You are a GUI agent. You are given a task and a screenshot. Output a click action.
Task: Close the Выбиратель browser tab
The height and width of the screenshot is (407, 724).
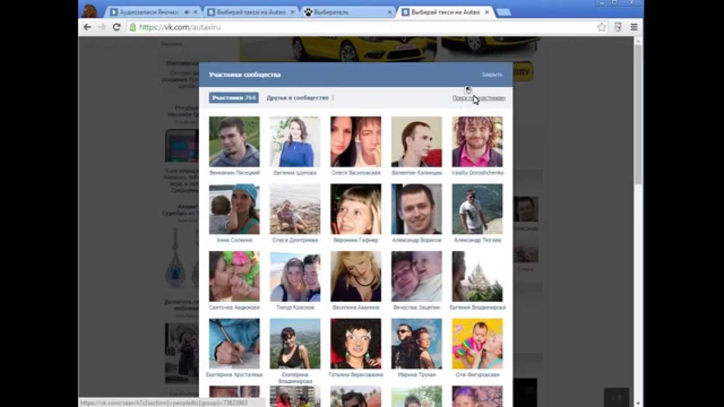click(390, 12)
